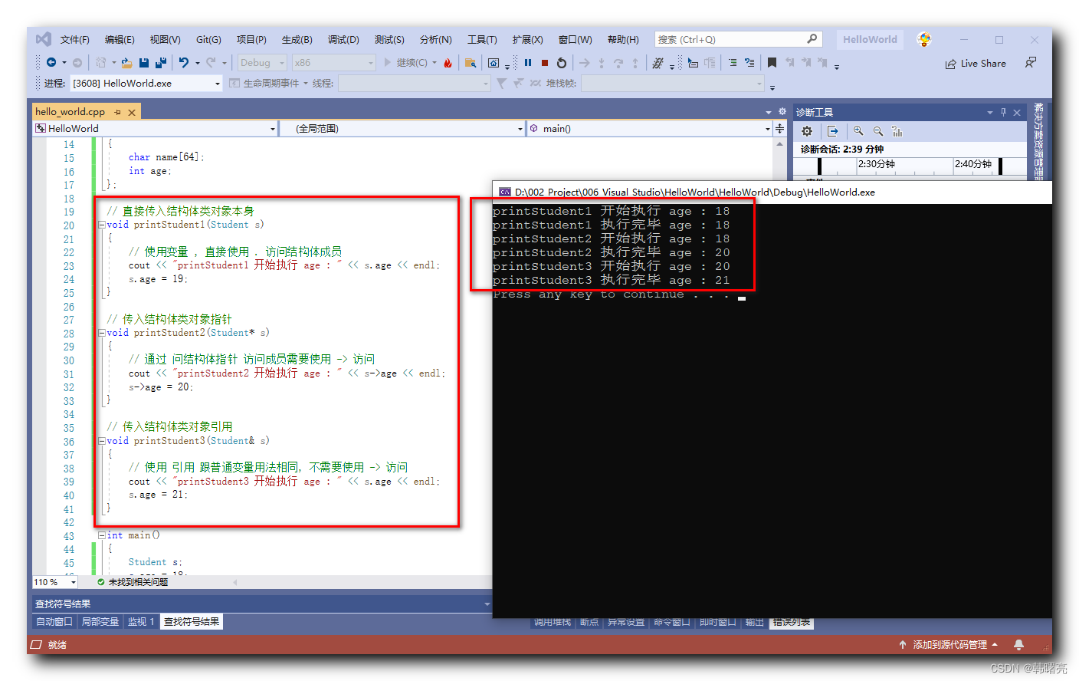Close the diagnostic tools panel
The image size is (1079, 681).
(1017, 112)
